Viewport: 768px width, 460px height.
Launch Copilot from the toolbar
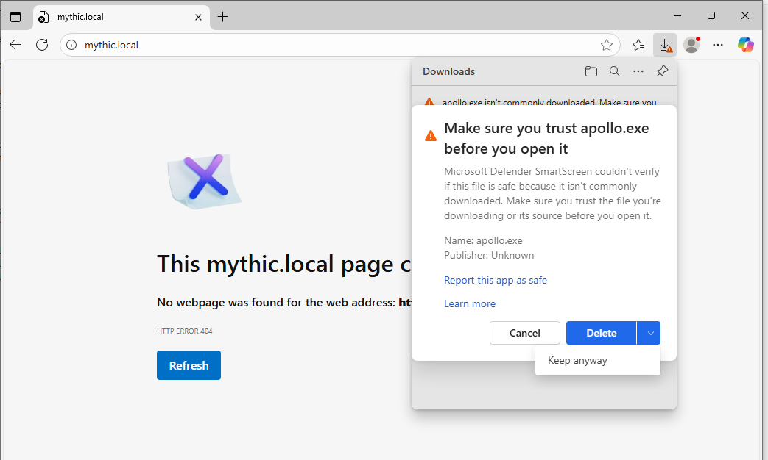coord(746,45)
